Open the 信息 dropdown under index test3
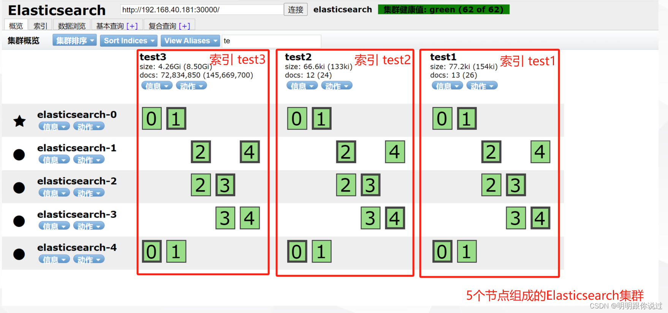The width and height of the screenshot is (668, 313). point(157,86)
